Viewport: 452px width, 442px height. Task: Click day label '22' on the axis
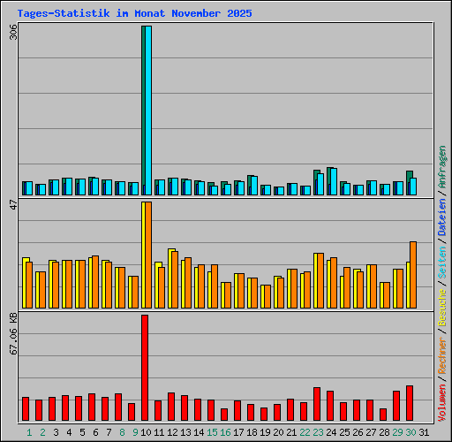point(305,432)
